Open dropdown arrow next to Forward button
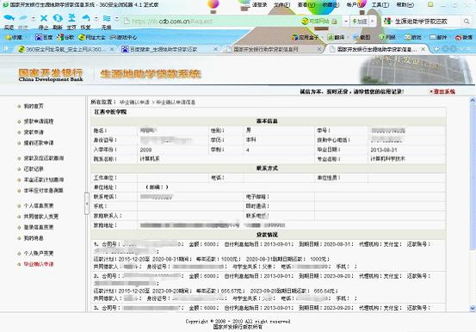This screenshot has width=476, height=332. coord(33,18)
